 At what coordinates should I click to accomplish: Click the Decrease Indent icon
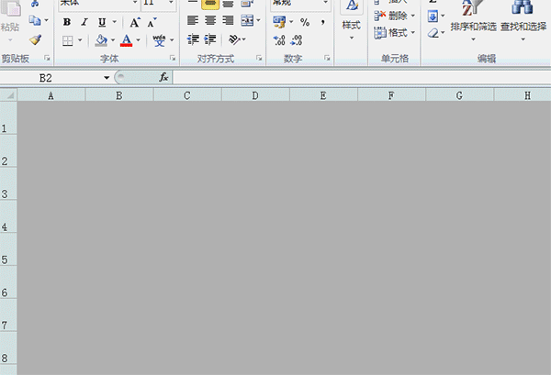[193, 39]
